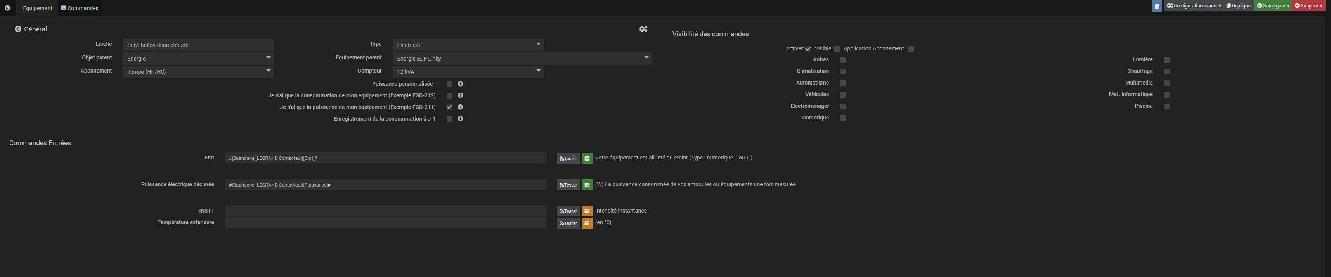The width and height of the screenshot is (1331, 277).
Task: Click the Libelle text input field
Action: coord(198,45)
